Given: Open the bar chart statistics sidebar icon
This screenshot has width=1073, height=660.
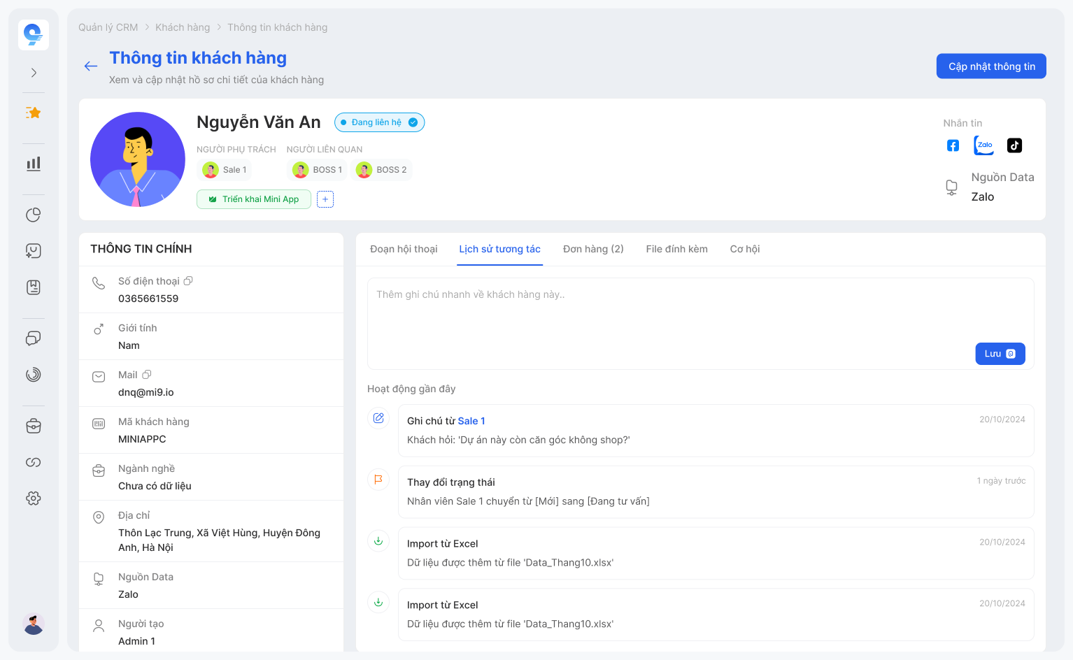Looking at the screenshot, I should (34, 164).
